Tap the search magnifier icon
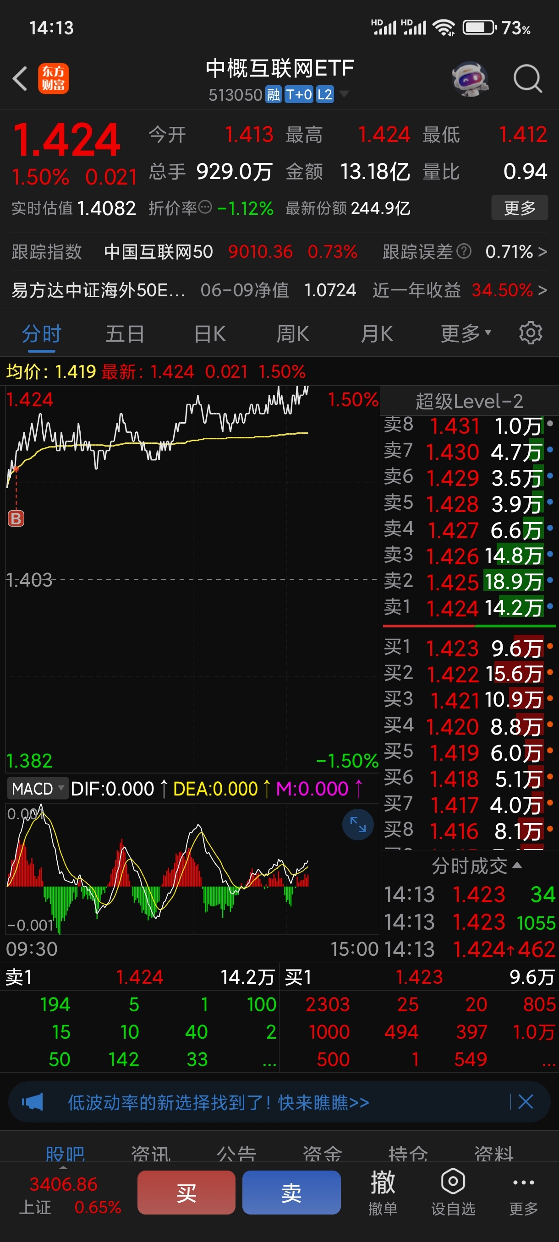Screen dimensions: 559x1242 coord(528,79)
